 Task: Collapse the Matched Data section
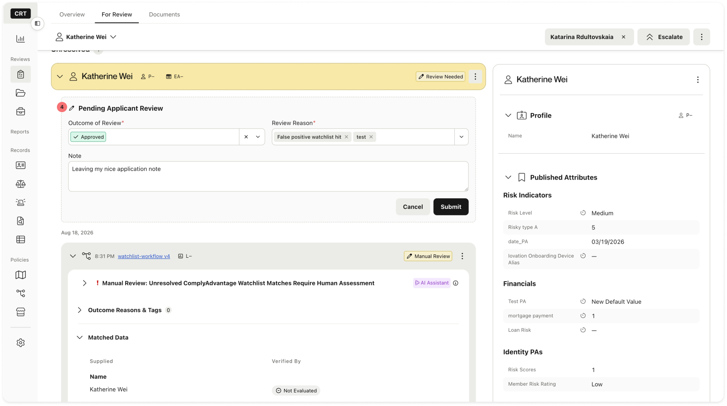click(x=79, y=337)
